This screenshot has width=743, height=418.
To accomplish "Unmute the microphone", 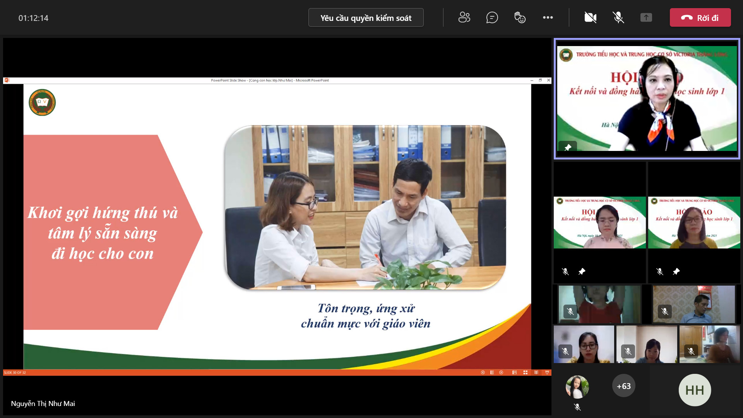I will (618, 17).
